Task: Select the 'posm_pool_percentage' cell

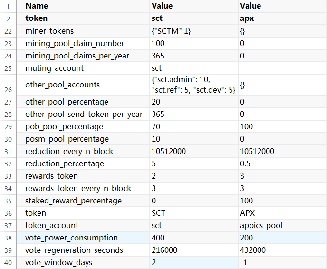Action: coord(83,139)
